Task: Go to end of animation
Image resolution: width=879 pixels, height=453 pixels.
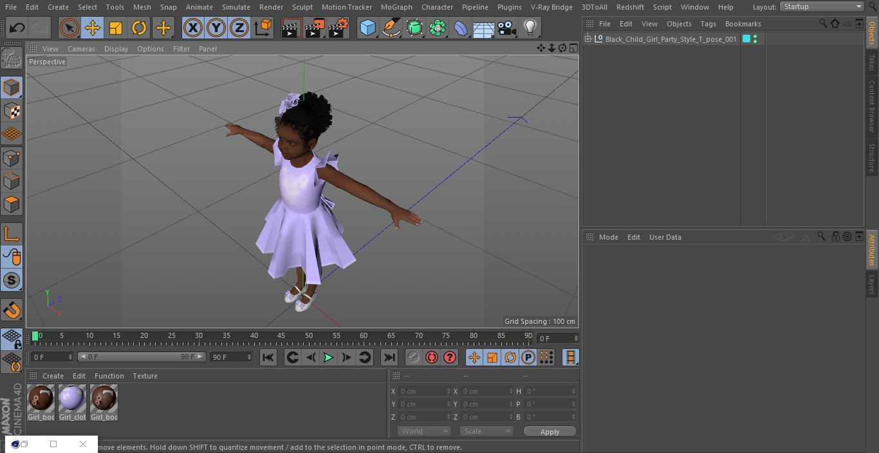Action: [389, 357]
